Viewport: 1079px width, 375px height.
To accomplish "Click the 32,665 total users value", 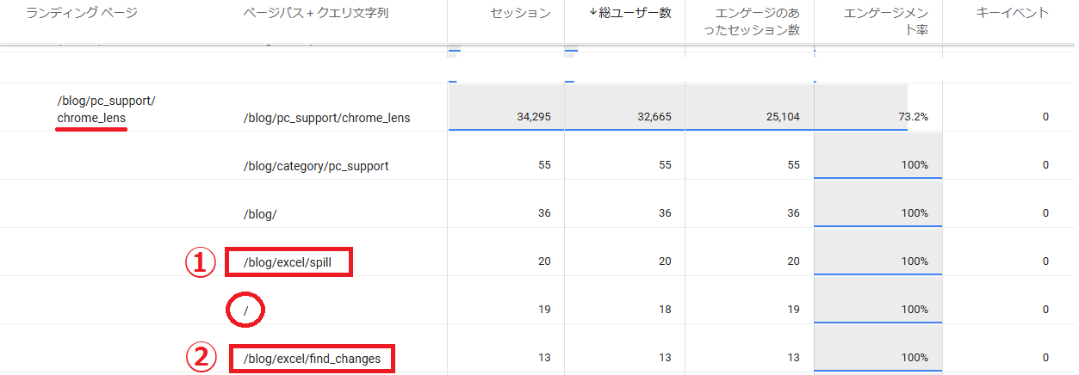I will pyautogui.click(x=652, y=117).
